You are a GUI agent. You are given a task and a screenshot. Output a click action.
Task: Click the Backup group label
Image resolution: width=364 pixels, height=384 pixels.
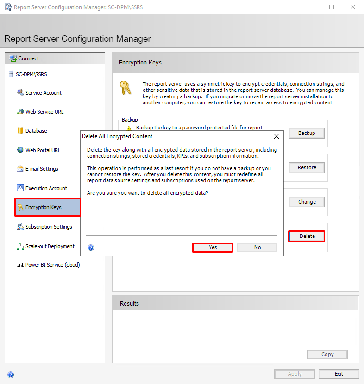[130, 120]
